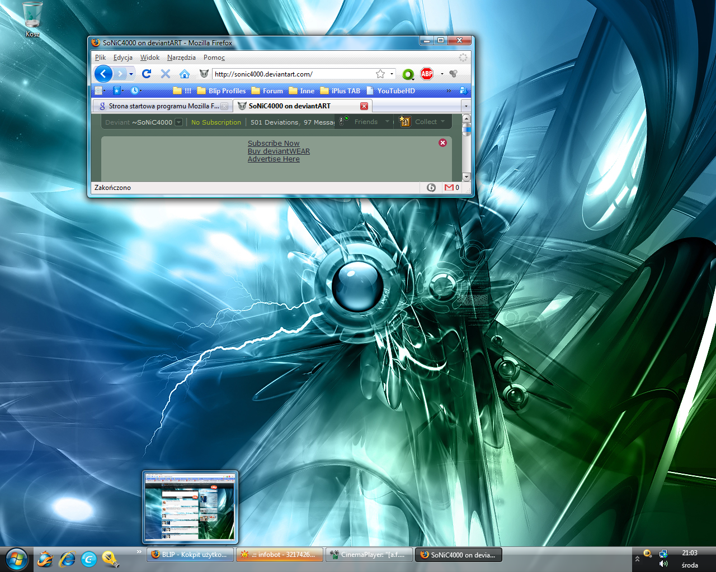716x572 pixels.
Task: Click the page scrollbar down arrow
Action: click(467, 177)
